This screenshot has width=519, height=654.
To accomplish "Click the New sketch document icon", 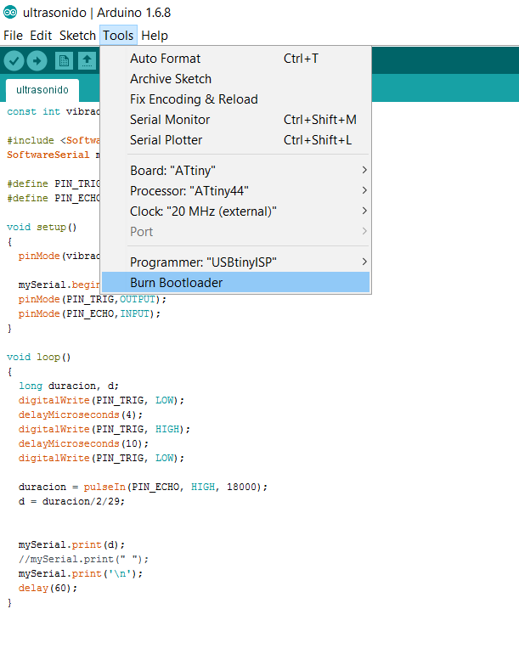I will coord(64,61).
